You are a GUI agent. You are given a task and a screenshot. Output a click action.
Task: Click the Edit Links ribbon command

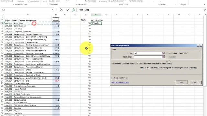coord(55,1)
